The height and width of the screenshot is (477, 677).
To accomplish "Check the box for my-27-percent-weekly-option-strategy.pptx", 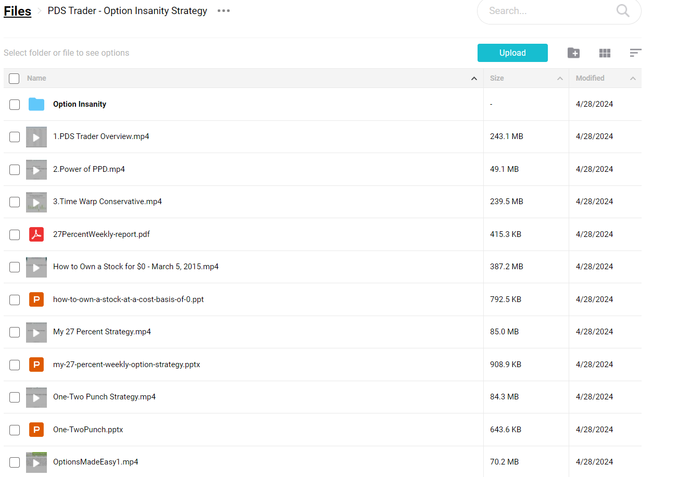I will click(x=15, y=365).
